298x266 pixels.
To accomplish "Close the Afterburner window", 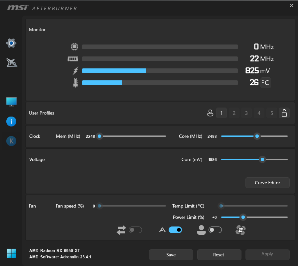I will [x=292, y=6].
